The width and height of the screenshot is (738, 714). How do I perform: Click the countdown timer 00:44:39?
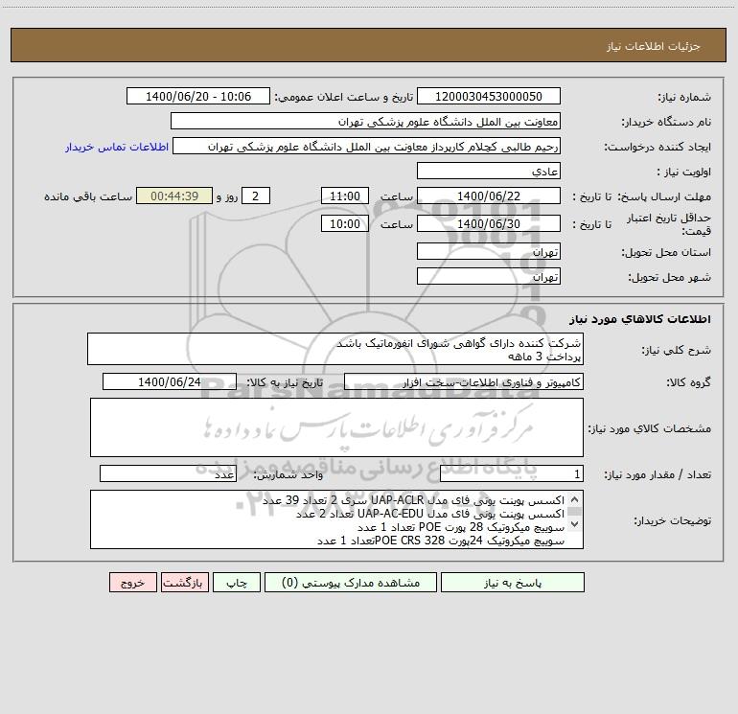pyautogui.click(x=174, y=196)
